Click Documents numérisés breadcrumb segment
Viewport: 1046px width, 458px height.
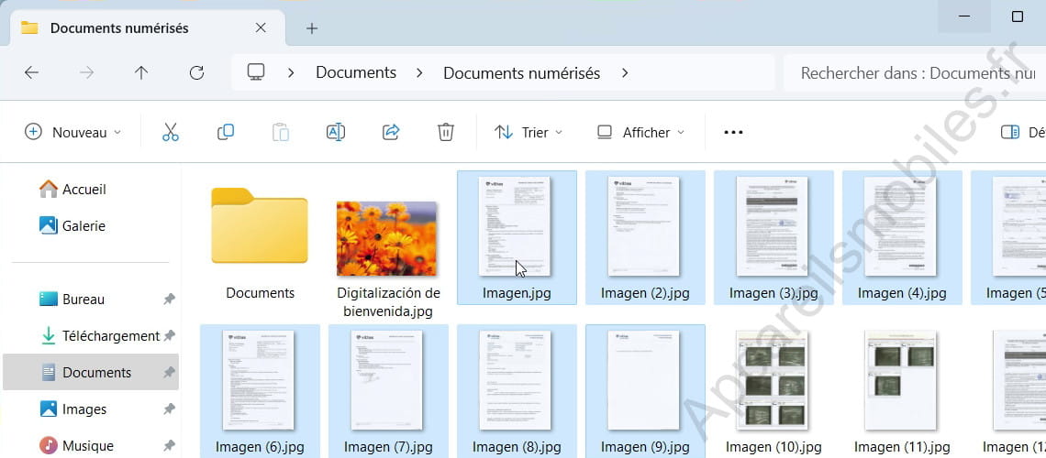(x=522, y=72)
